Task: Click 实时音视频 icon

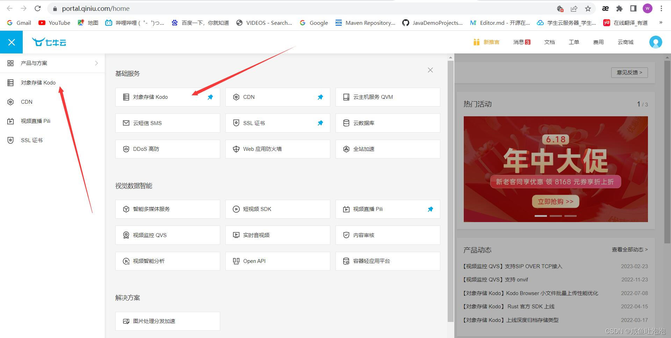Action: (236, 235)
